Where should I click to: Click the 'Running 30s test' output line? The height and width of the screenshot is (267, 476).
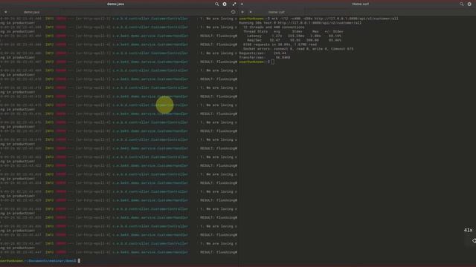(300, 23)
